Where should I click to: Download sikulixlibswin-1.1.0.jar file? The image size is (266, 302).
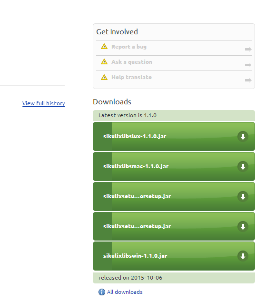[x=174, y=256]
